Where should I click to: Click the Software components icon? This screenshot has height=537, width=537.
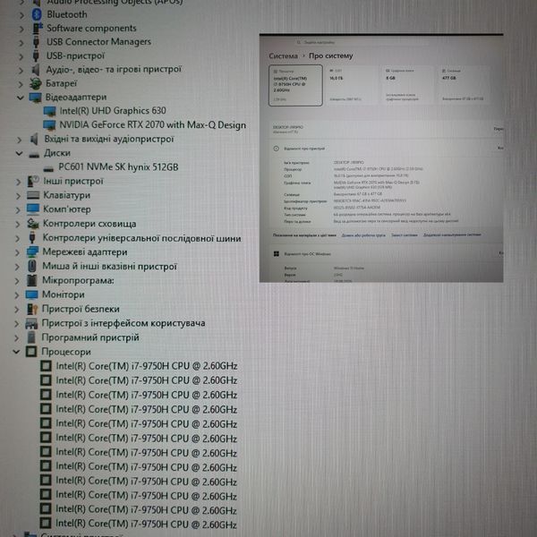[x=37, y=29]
